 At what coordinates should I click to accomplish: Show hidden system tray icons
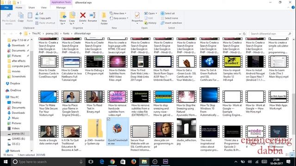pos(236,162)
